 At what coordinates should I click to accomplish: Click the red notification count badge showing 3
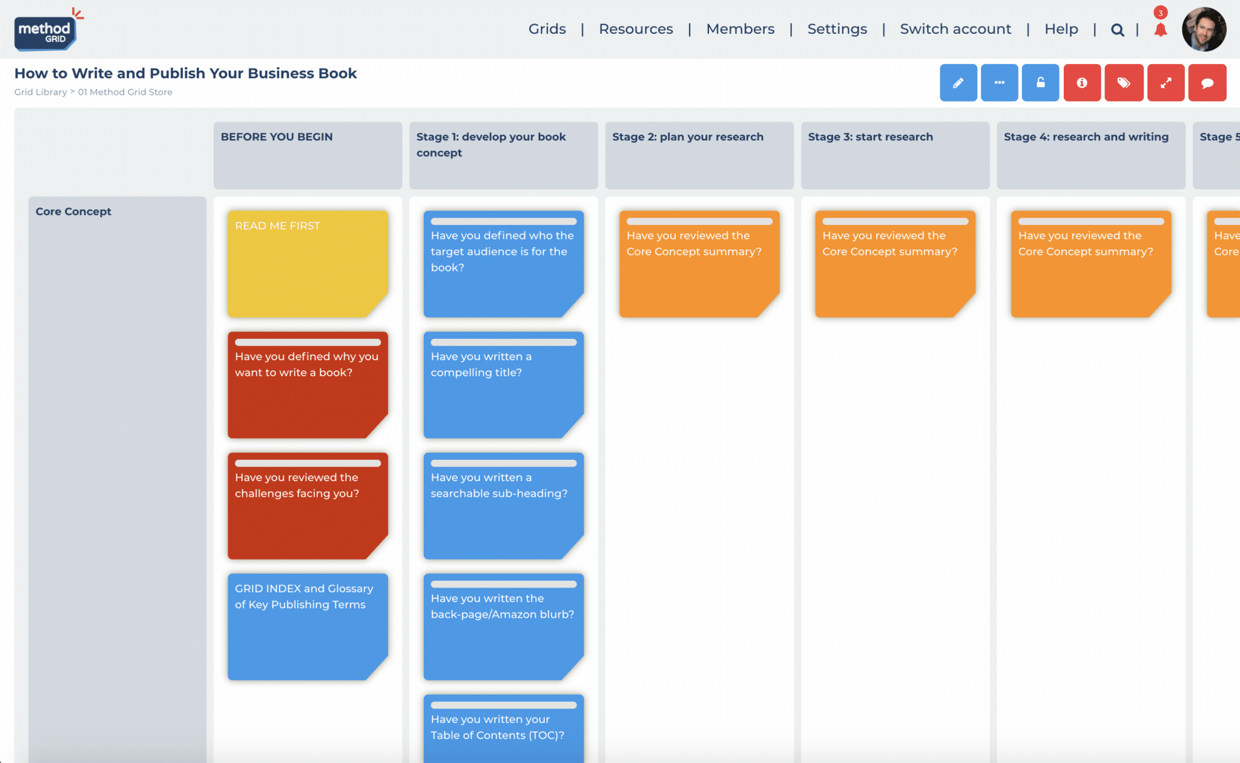[x=1160, y=13]
